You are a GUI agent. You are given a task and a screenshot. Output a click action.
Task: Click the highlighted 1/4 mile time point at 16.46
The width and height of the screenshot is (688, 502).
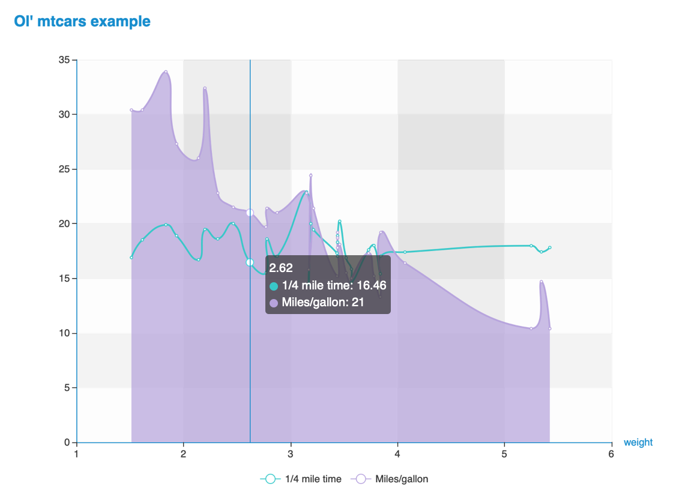tap(250, 262)
